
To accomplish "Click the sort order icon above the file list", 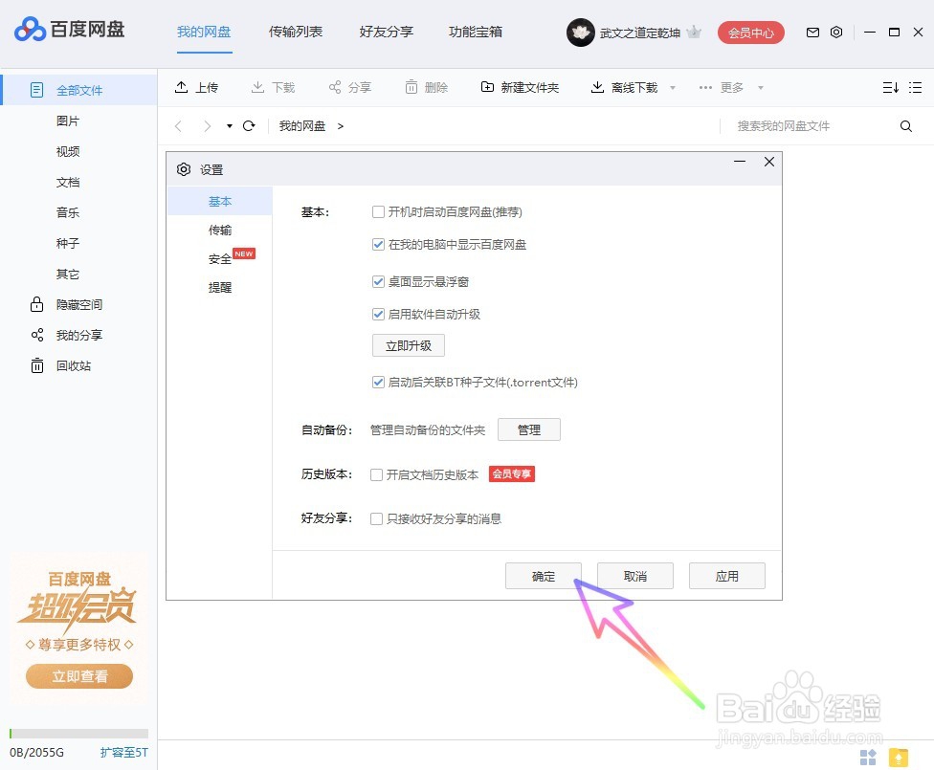I will tap(891, 87).
